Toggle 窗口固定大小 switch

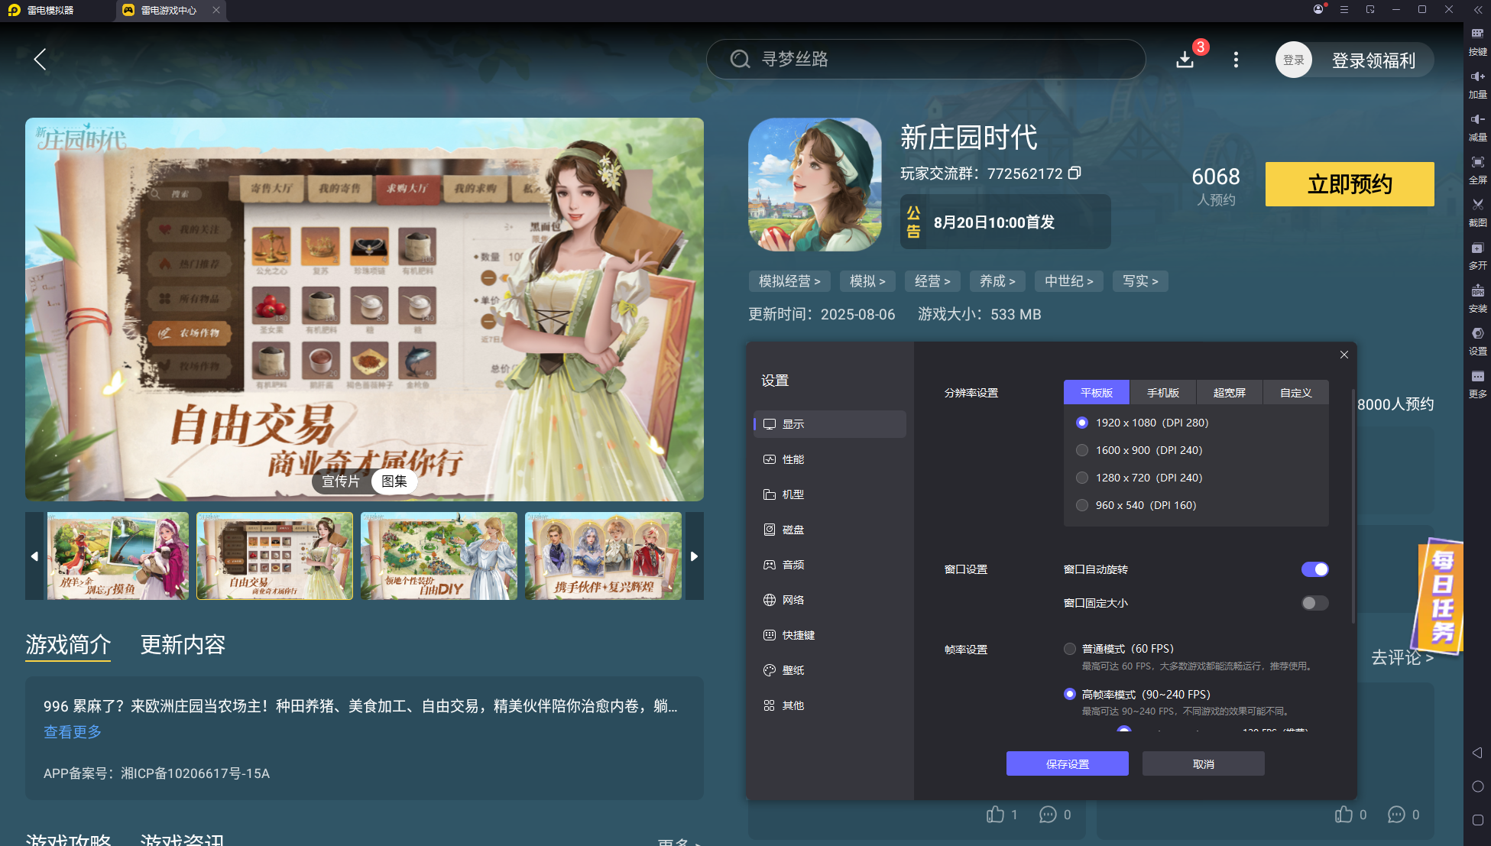point(1315,603)
